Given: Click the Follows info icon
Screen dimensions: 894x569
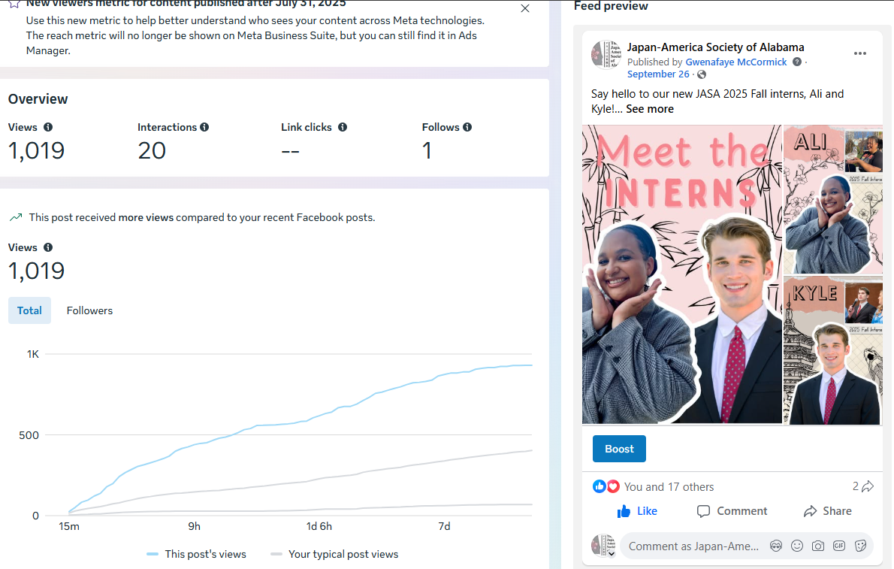Looking at the screenshot, I should tap(467, 127).
